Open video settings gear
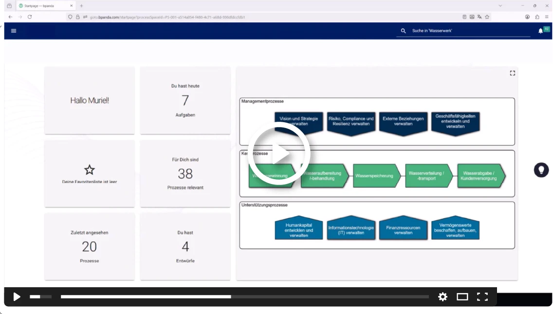This screenshot has width=553, height=314. [442, 296]
